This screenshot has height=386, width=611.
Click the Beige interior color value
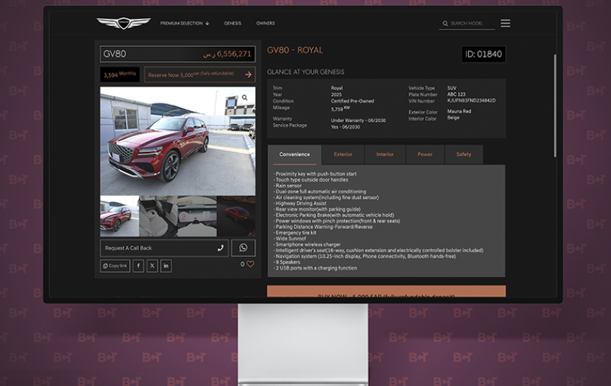[453, 117]
